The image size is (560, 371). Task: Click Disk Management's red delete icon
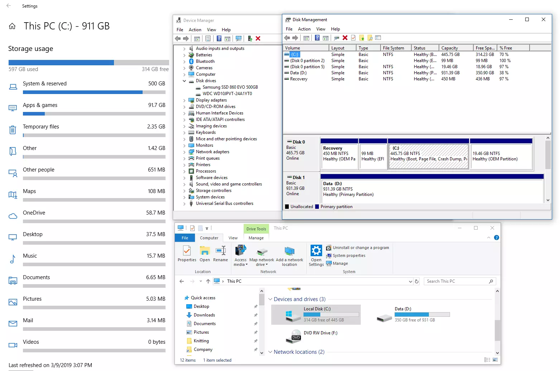point(345,38)
